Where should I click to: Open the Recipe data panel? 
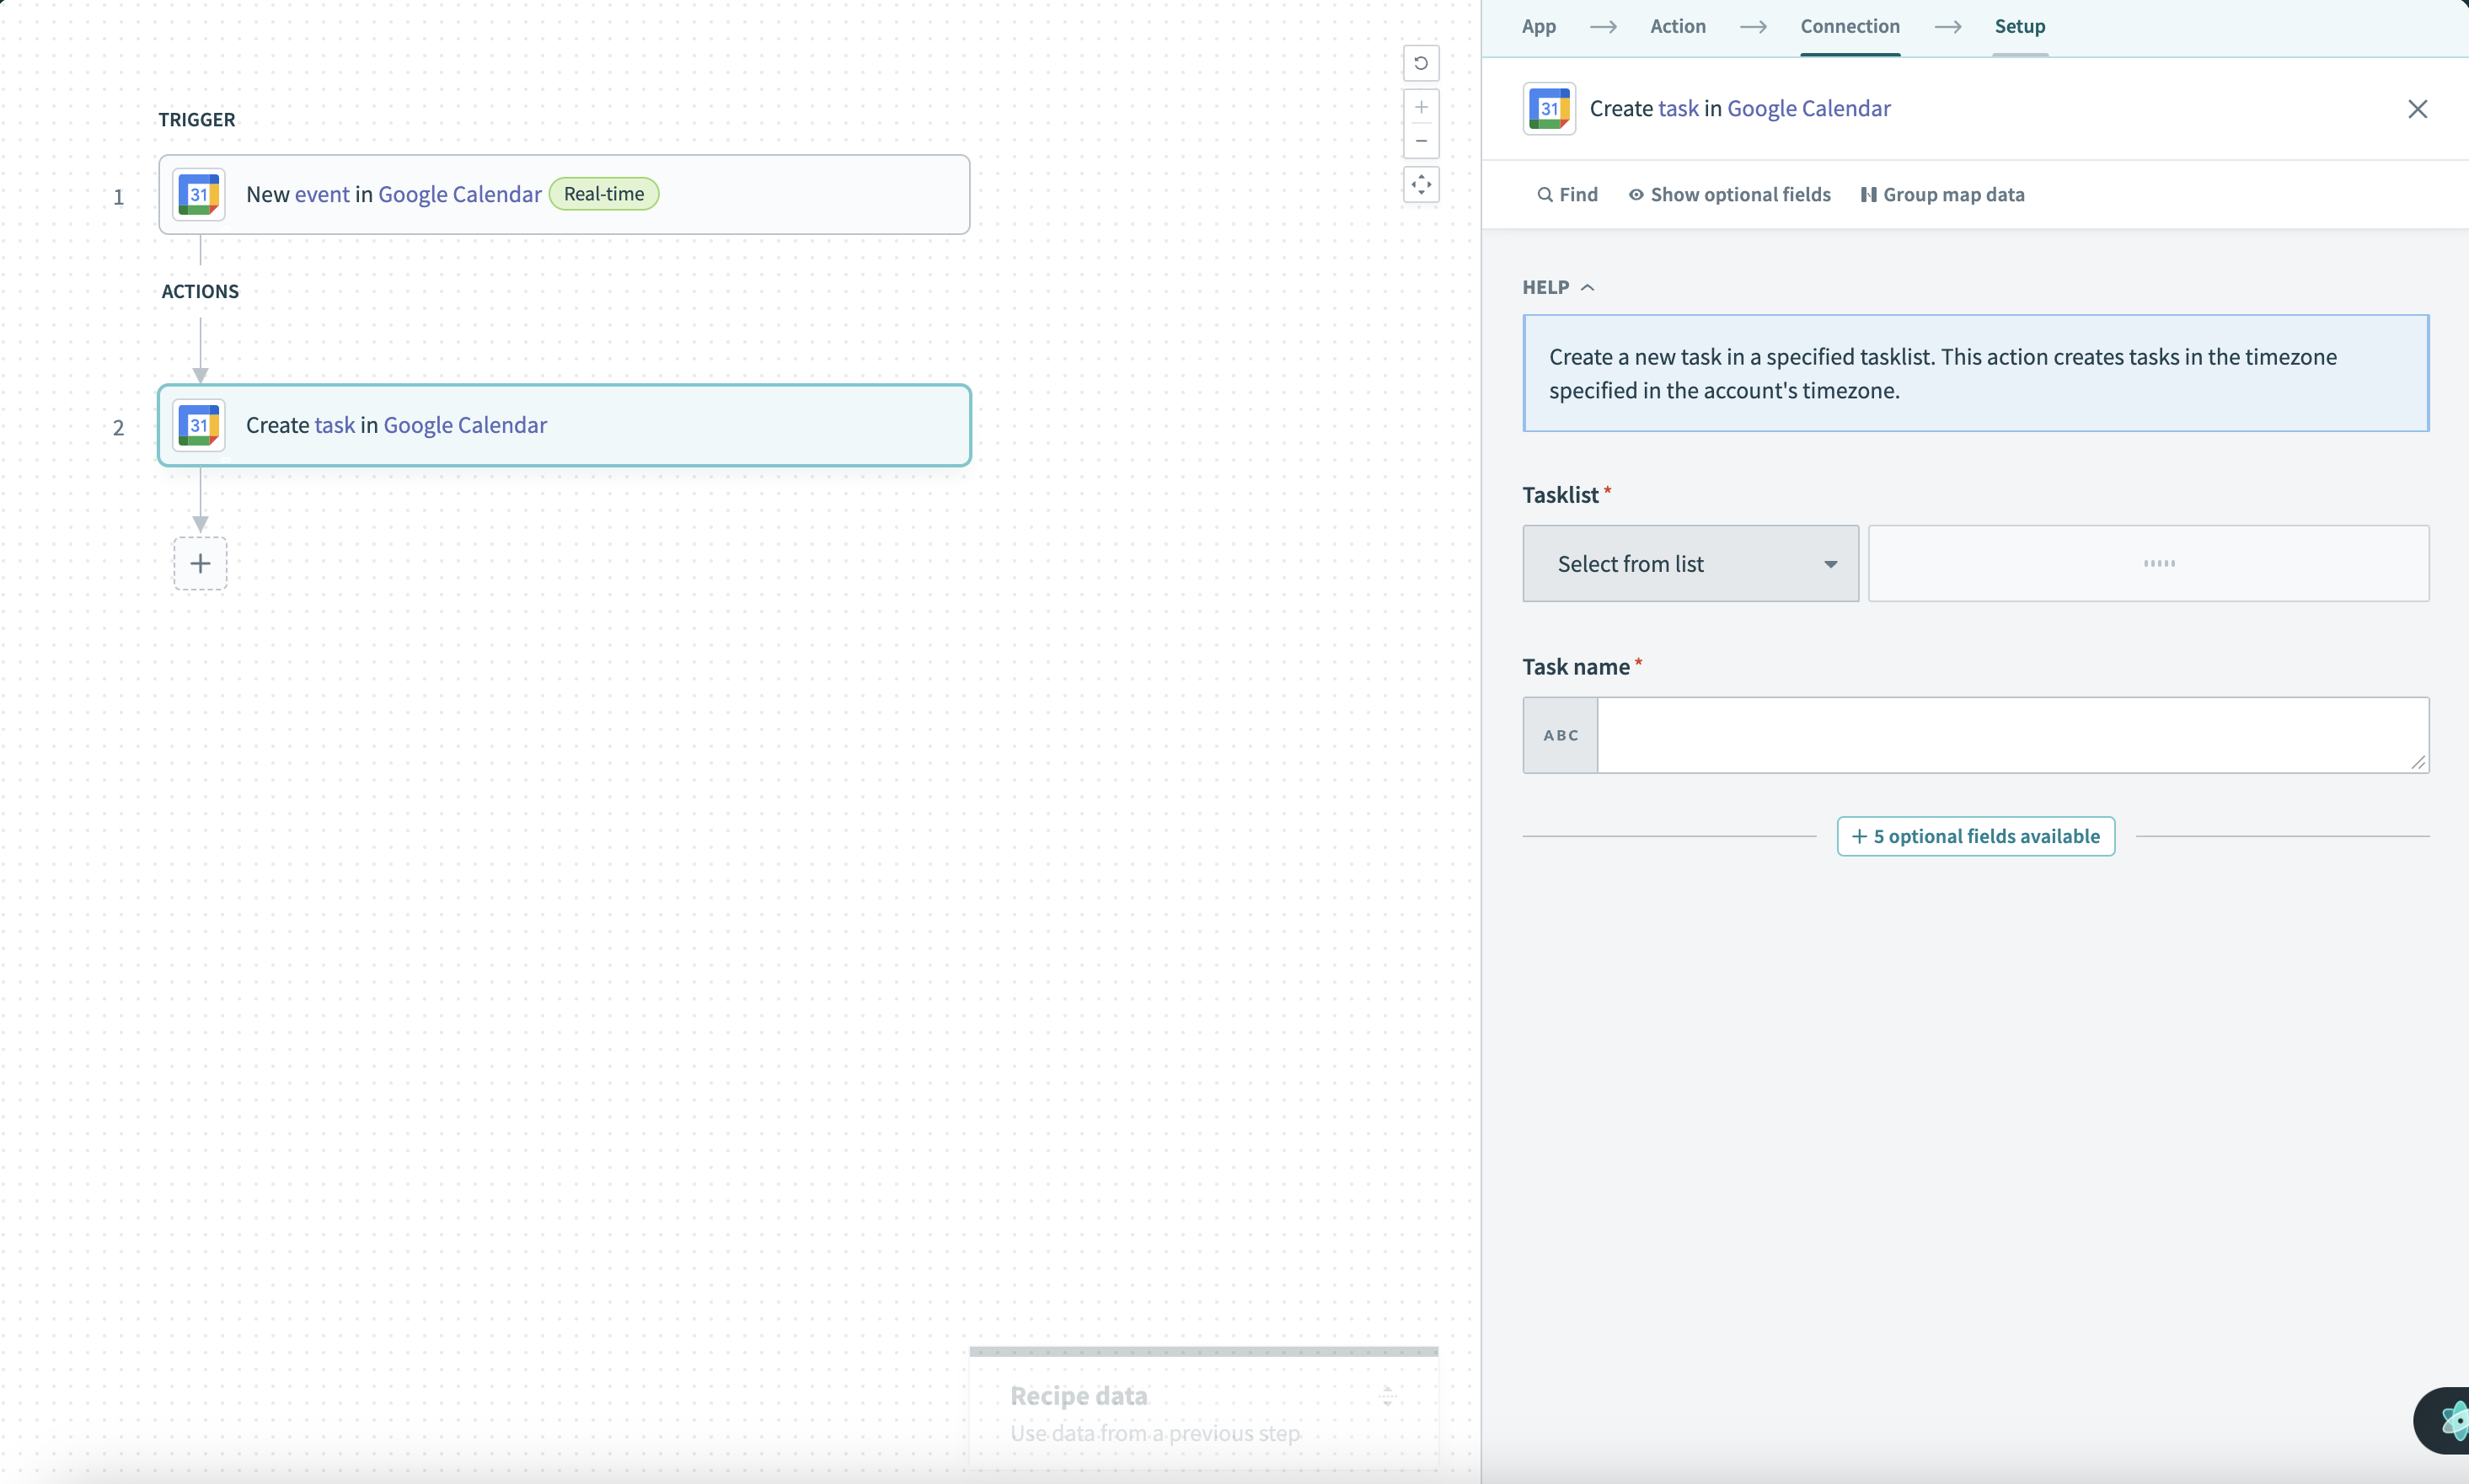click(x=1203, y=1410)
